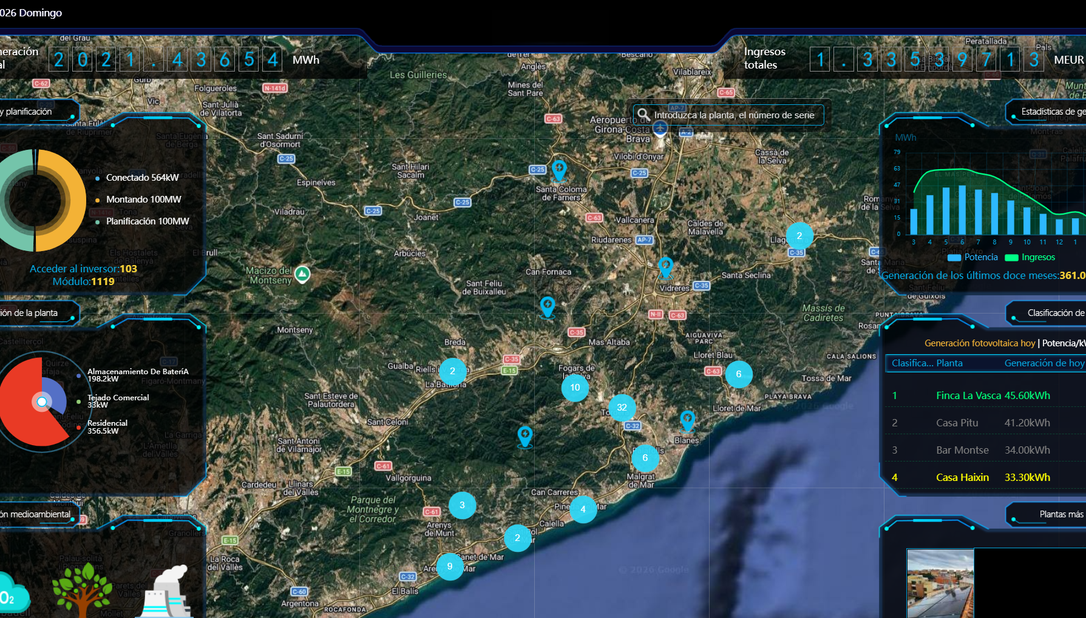Click the plant pin near Blanes

[687, 419]
